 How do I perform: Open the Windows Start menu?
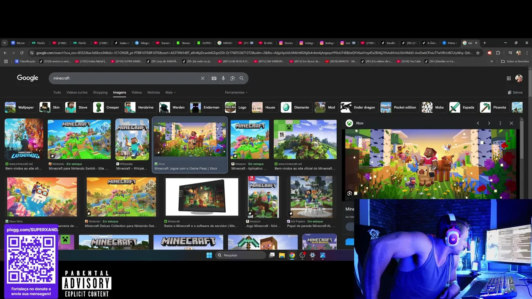[209, 255]
